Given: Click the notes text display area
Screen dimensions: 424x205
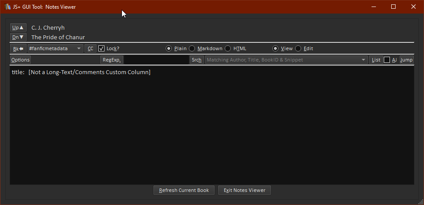Looking at the screenshot, I should point(212,125).
